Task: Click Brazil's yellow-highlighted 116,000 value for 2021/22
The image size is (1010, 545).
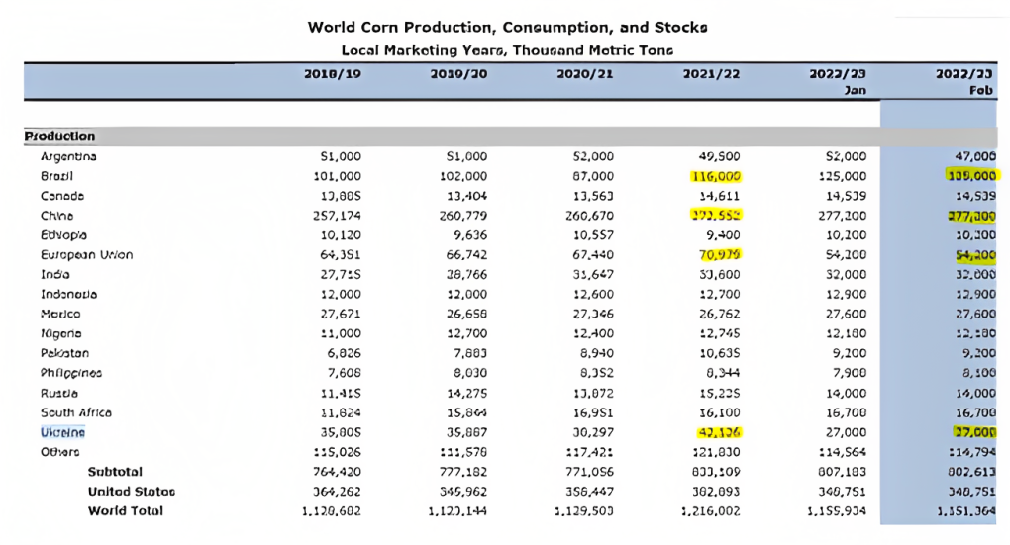Action: tap(716, 176)
